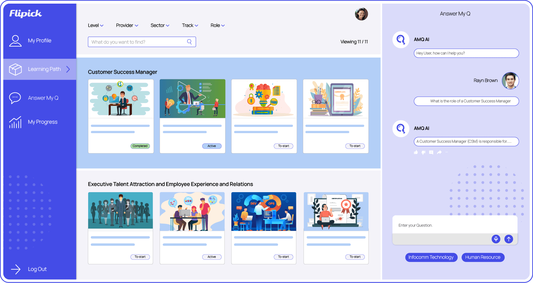This screenshot has height=283, width=533.
Task: Click the Enter your Question input field
Action: coord(454,225)
